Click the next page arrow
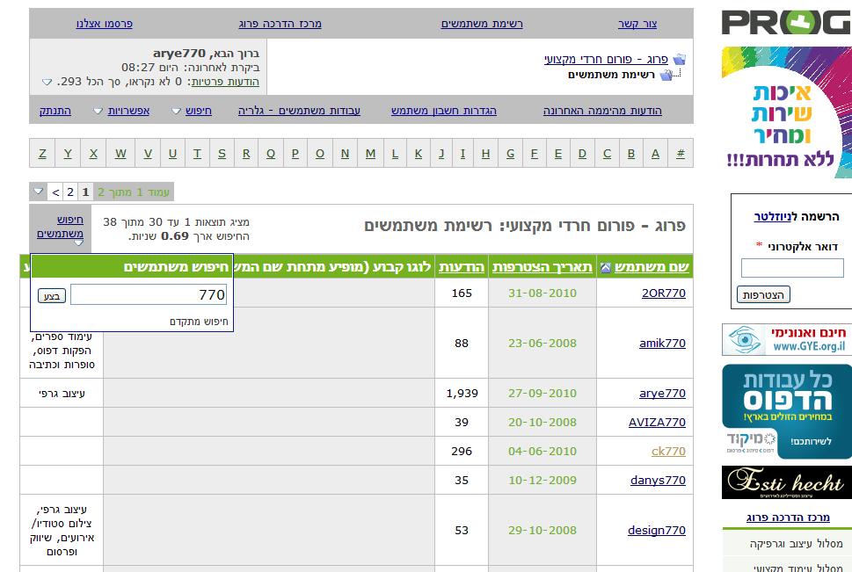 click(55, 192)
